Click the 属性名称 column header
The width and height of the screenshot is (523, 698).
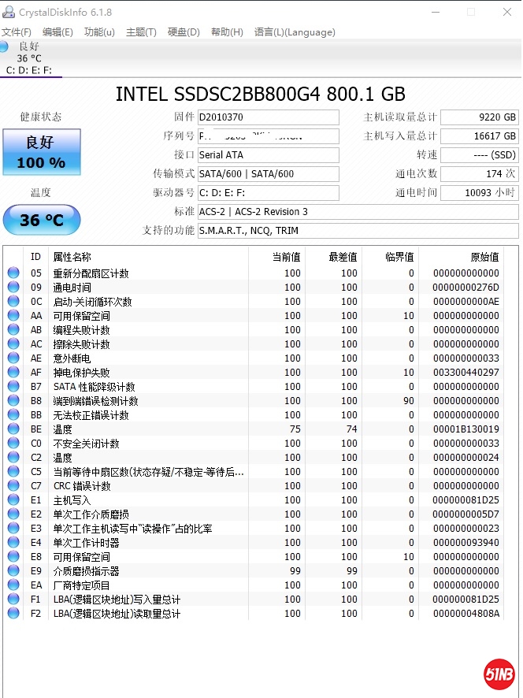click(x=72, y=257)
